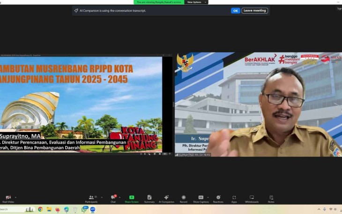The height and width of the screenshot is (214, 342).
Task: Click the Leave meeting button
Action: [x=255, y=10]
